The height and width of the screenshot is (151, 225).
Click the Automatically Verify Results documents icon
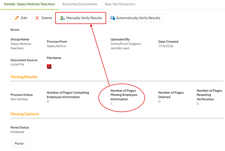[x=113, y=18]
